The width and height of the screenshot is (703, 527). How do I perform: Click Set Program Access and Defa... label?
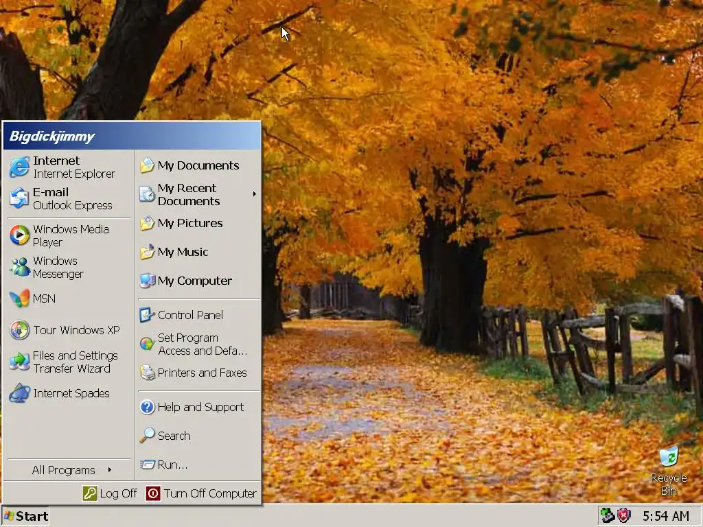pyautogui.click(x=203, y=344)
